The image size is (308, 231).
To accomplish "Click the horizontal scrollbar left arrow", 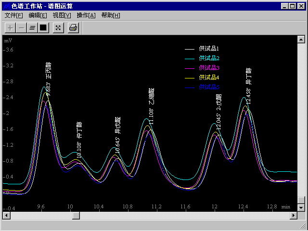I will click(x=6, y=216).
